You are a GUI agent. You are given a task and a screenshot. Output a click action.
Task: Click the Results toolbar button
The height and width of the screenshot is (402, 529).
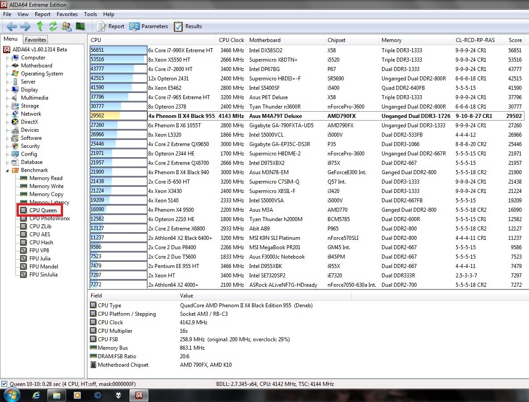tap(188, 26)
